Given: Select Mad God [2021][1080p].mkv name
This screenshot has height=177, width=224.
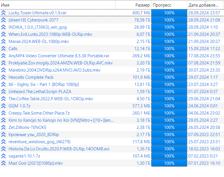Looking at the screenshot, I should coord(36,163).
